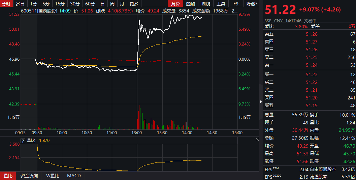Click the 最低 value 45.70
Image resolution: width=356 pixels, height=180 pixels.
349,154
